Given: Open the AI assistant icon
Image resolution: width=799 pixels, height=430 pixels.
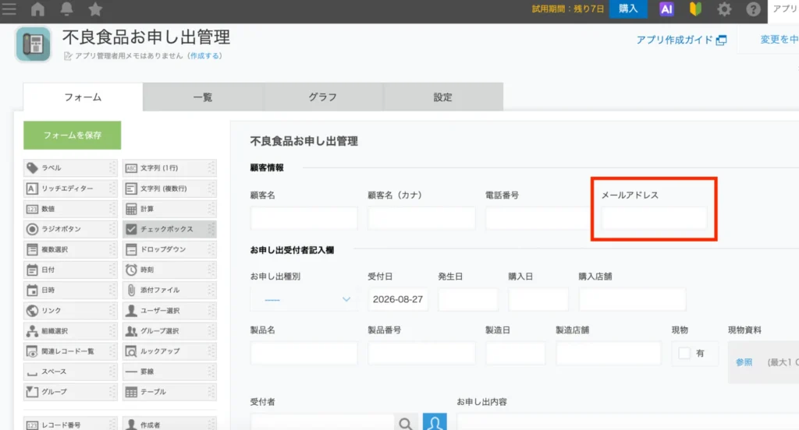Looking at the screenshot, I should [x=666, y=9].
